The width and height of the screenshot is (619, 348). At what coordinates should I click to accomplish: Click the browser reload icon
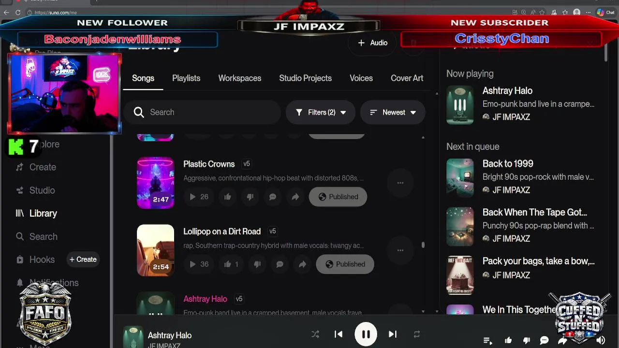(x=18, y=13)
